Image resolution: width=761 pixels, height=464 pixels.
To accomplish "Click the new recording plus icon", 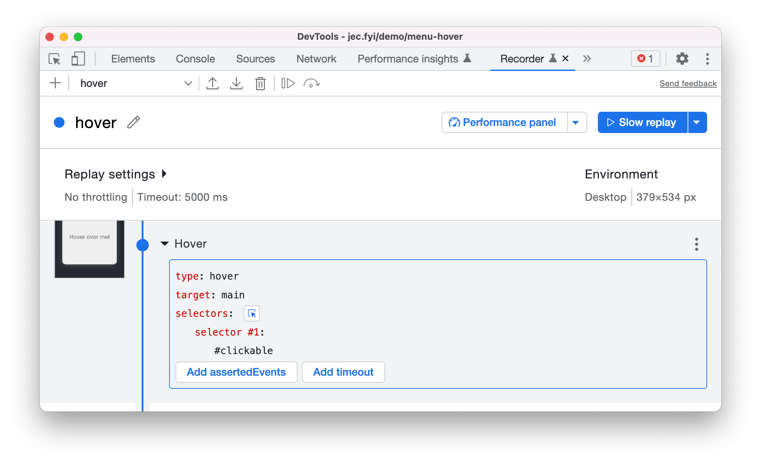I will point(54,83).
